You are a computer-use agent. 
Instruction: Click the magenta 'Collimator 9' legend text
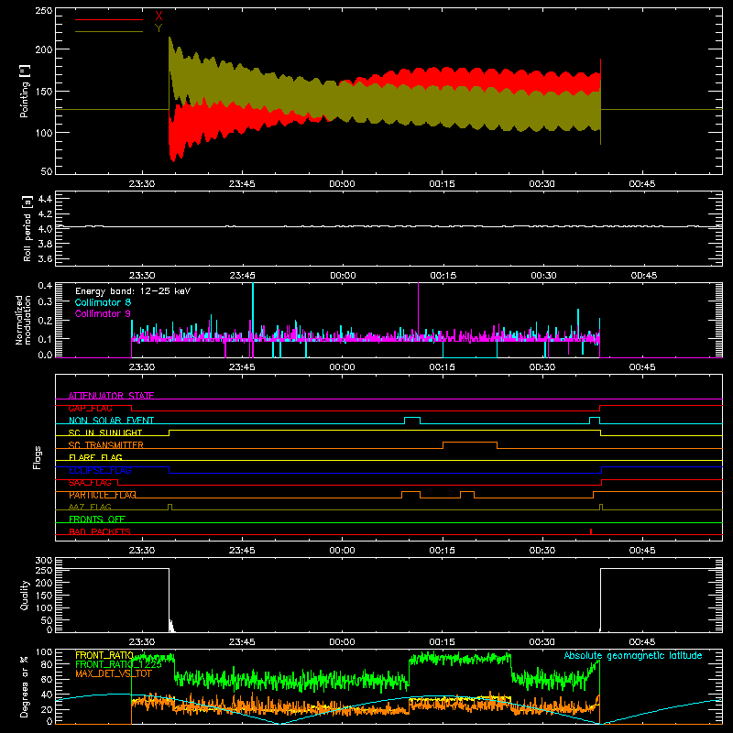103,313
